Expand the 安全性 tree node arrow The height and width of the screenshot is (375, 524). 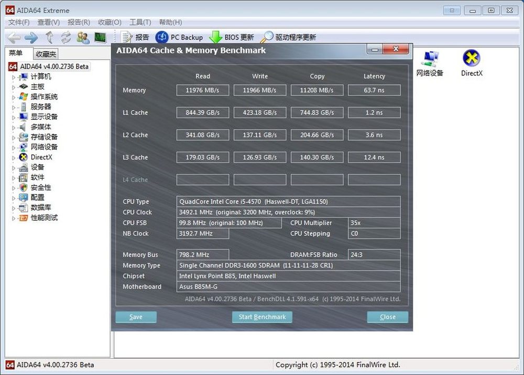tap(14, 188)
